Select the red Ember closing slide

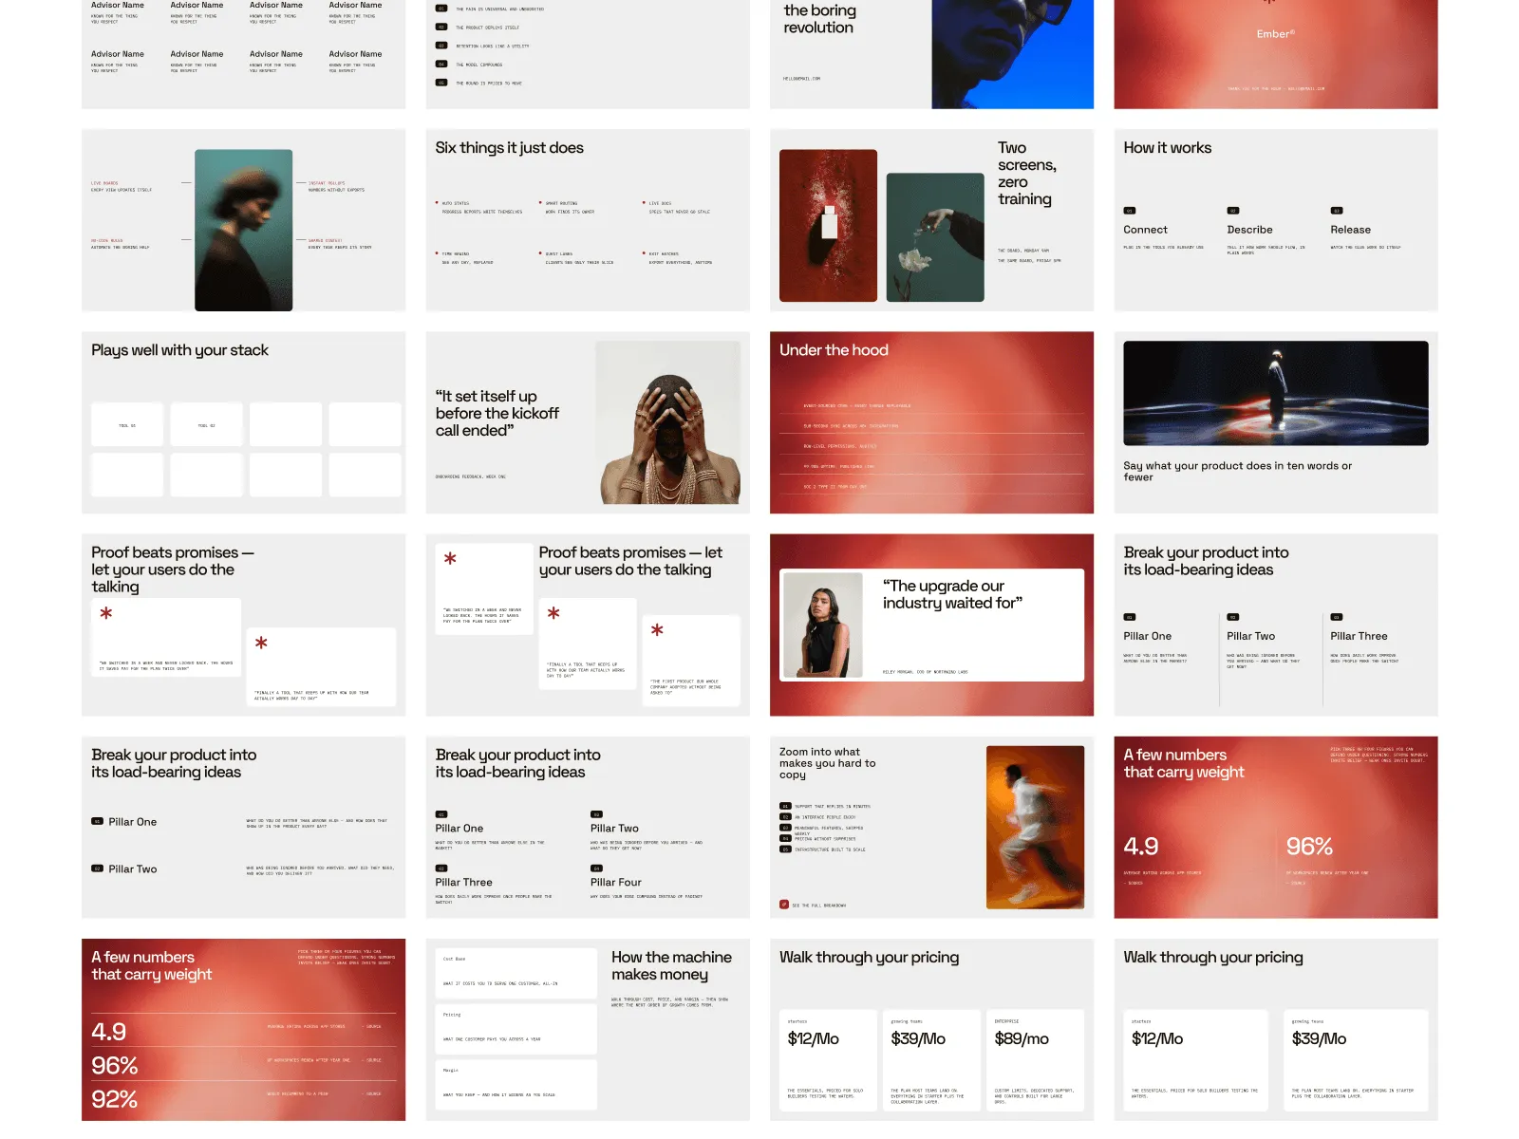(1276, 54)
